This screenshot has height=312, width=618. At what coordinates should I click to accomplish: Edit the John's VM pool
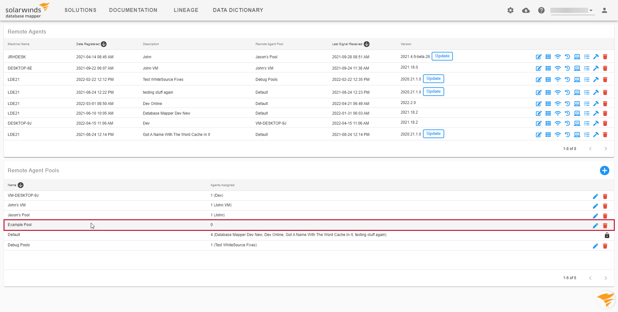click(595, 206)
